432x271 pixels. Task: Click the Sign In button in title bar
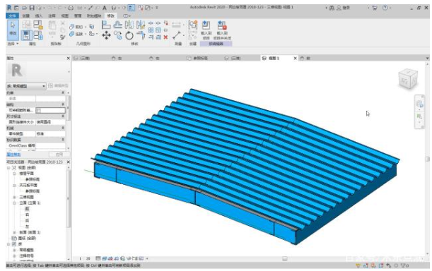click(x=344, y=8)
